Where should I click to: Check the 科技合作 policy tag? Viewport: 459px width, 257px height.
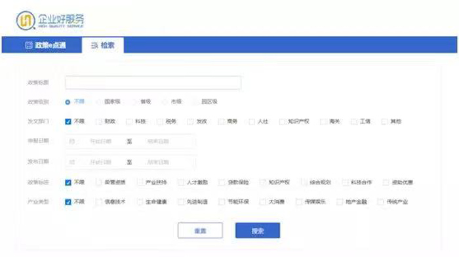346,182
